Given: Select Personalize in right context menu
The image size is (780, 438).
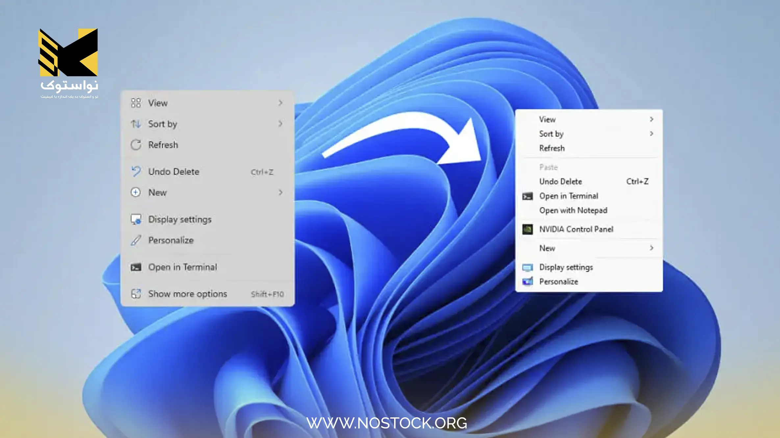Looking at the screenshot, I should 559,281.
